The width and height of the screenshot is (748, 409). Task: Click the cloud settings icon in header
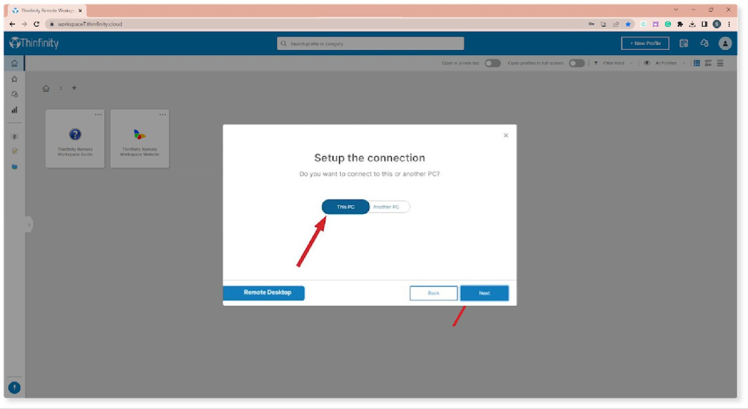(705, 43)
